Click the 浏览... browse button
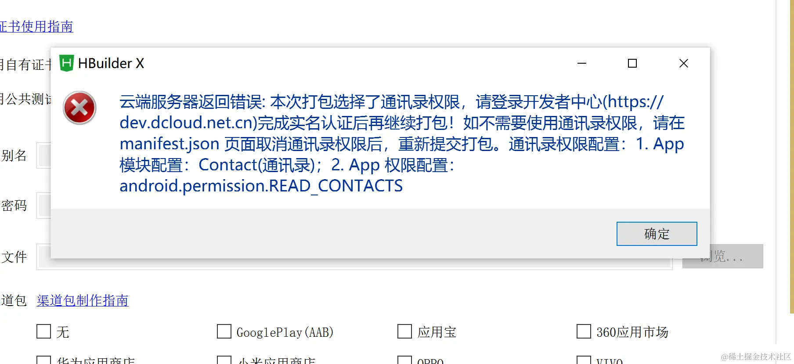This screenshot has width=794, height=364. pyautogui.click(x=723, y=256)
